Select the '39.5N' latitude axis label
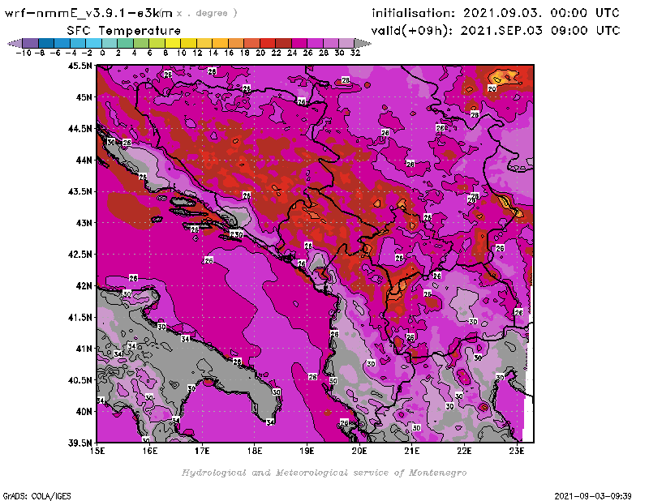The width and height of the screenshot is (649, 501). (x=80, y=443)
